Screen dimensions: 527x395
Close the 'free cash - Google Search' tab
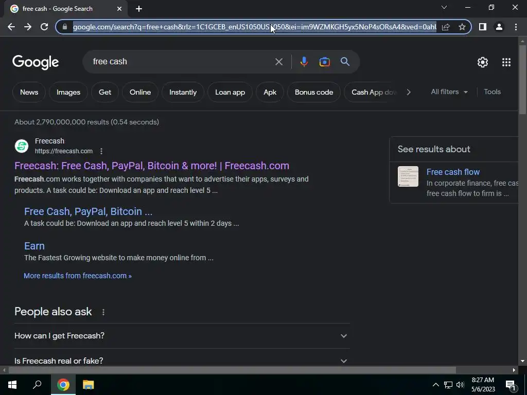[x=119, y=9]
